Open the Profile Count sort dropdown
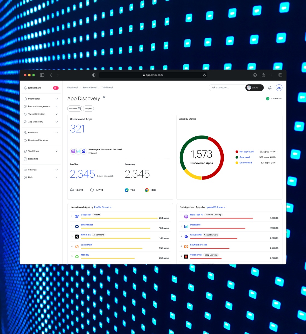The image size is (306, 334). (103, 207)
